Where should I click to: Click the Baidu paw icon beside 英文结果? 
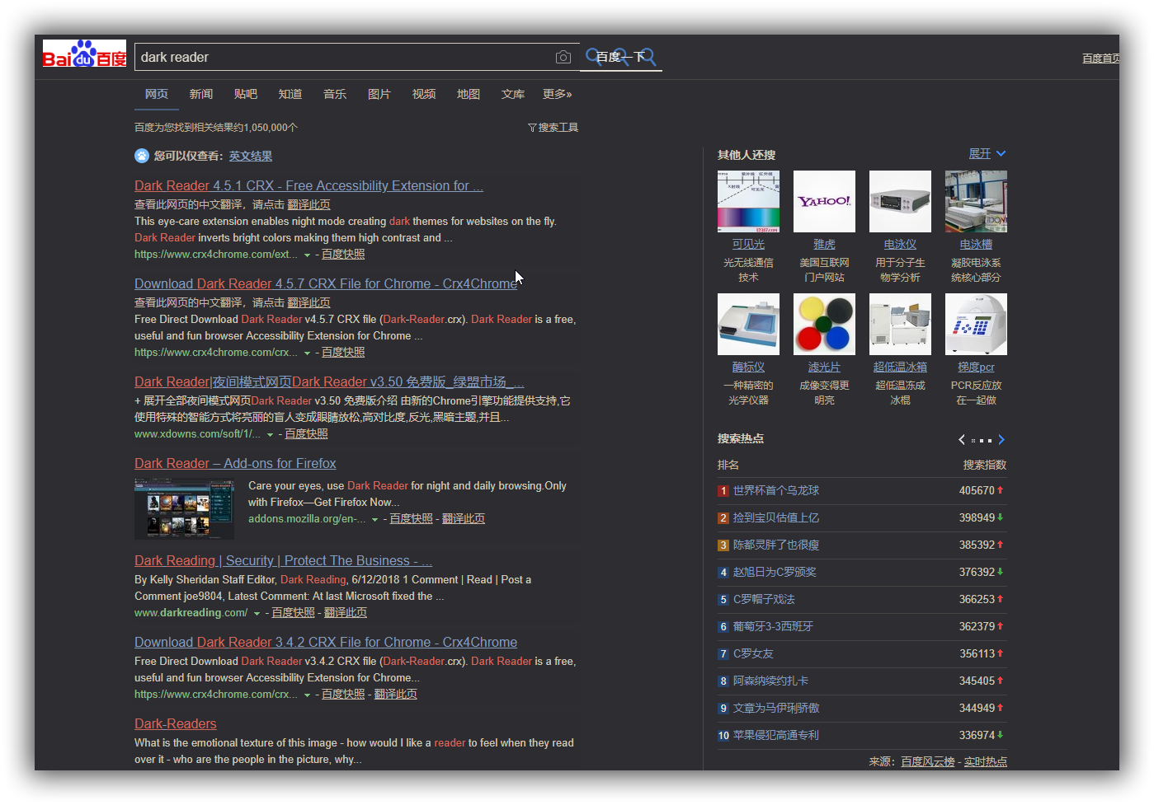pos(142,156)
